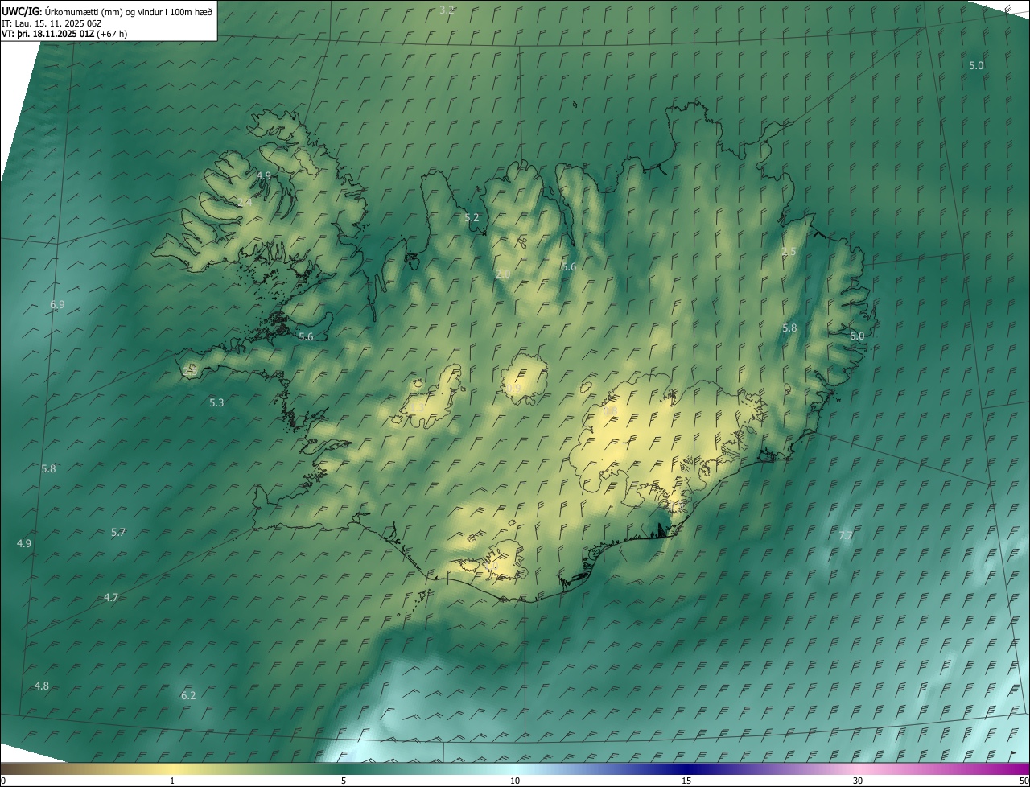Click the "15" tick on the color scale
Viewport: 1030px width, 787px height.
point(686,781)
